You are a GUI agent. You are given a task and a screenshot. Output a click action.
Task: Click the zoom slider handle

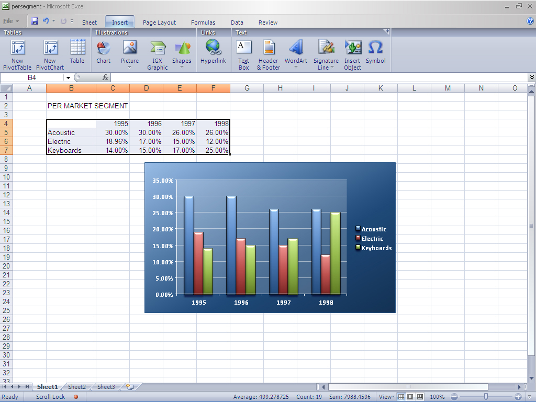[486, 397]
